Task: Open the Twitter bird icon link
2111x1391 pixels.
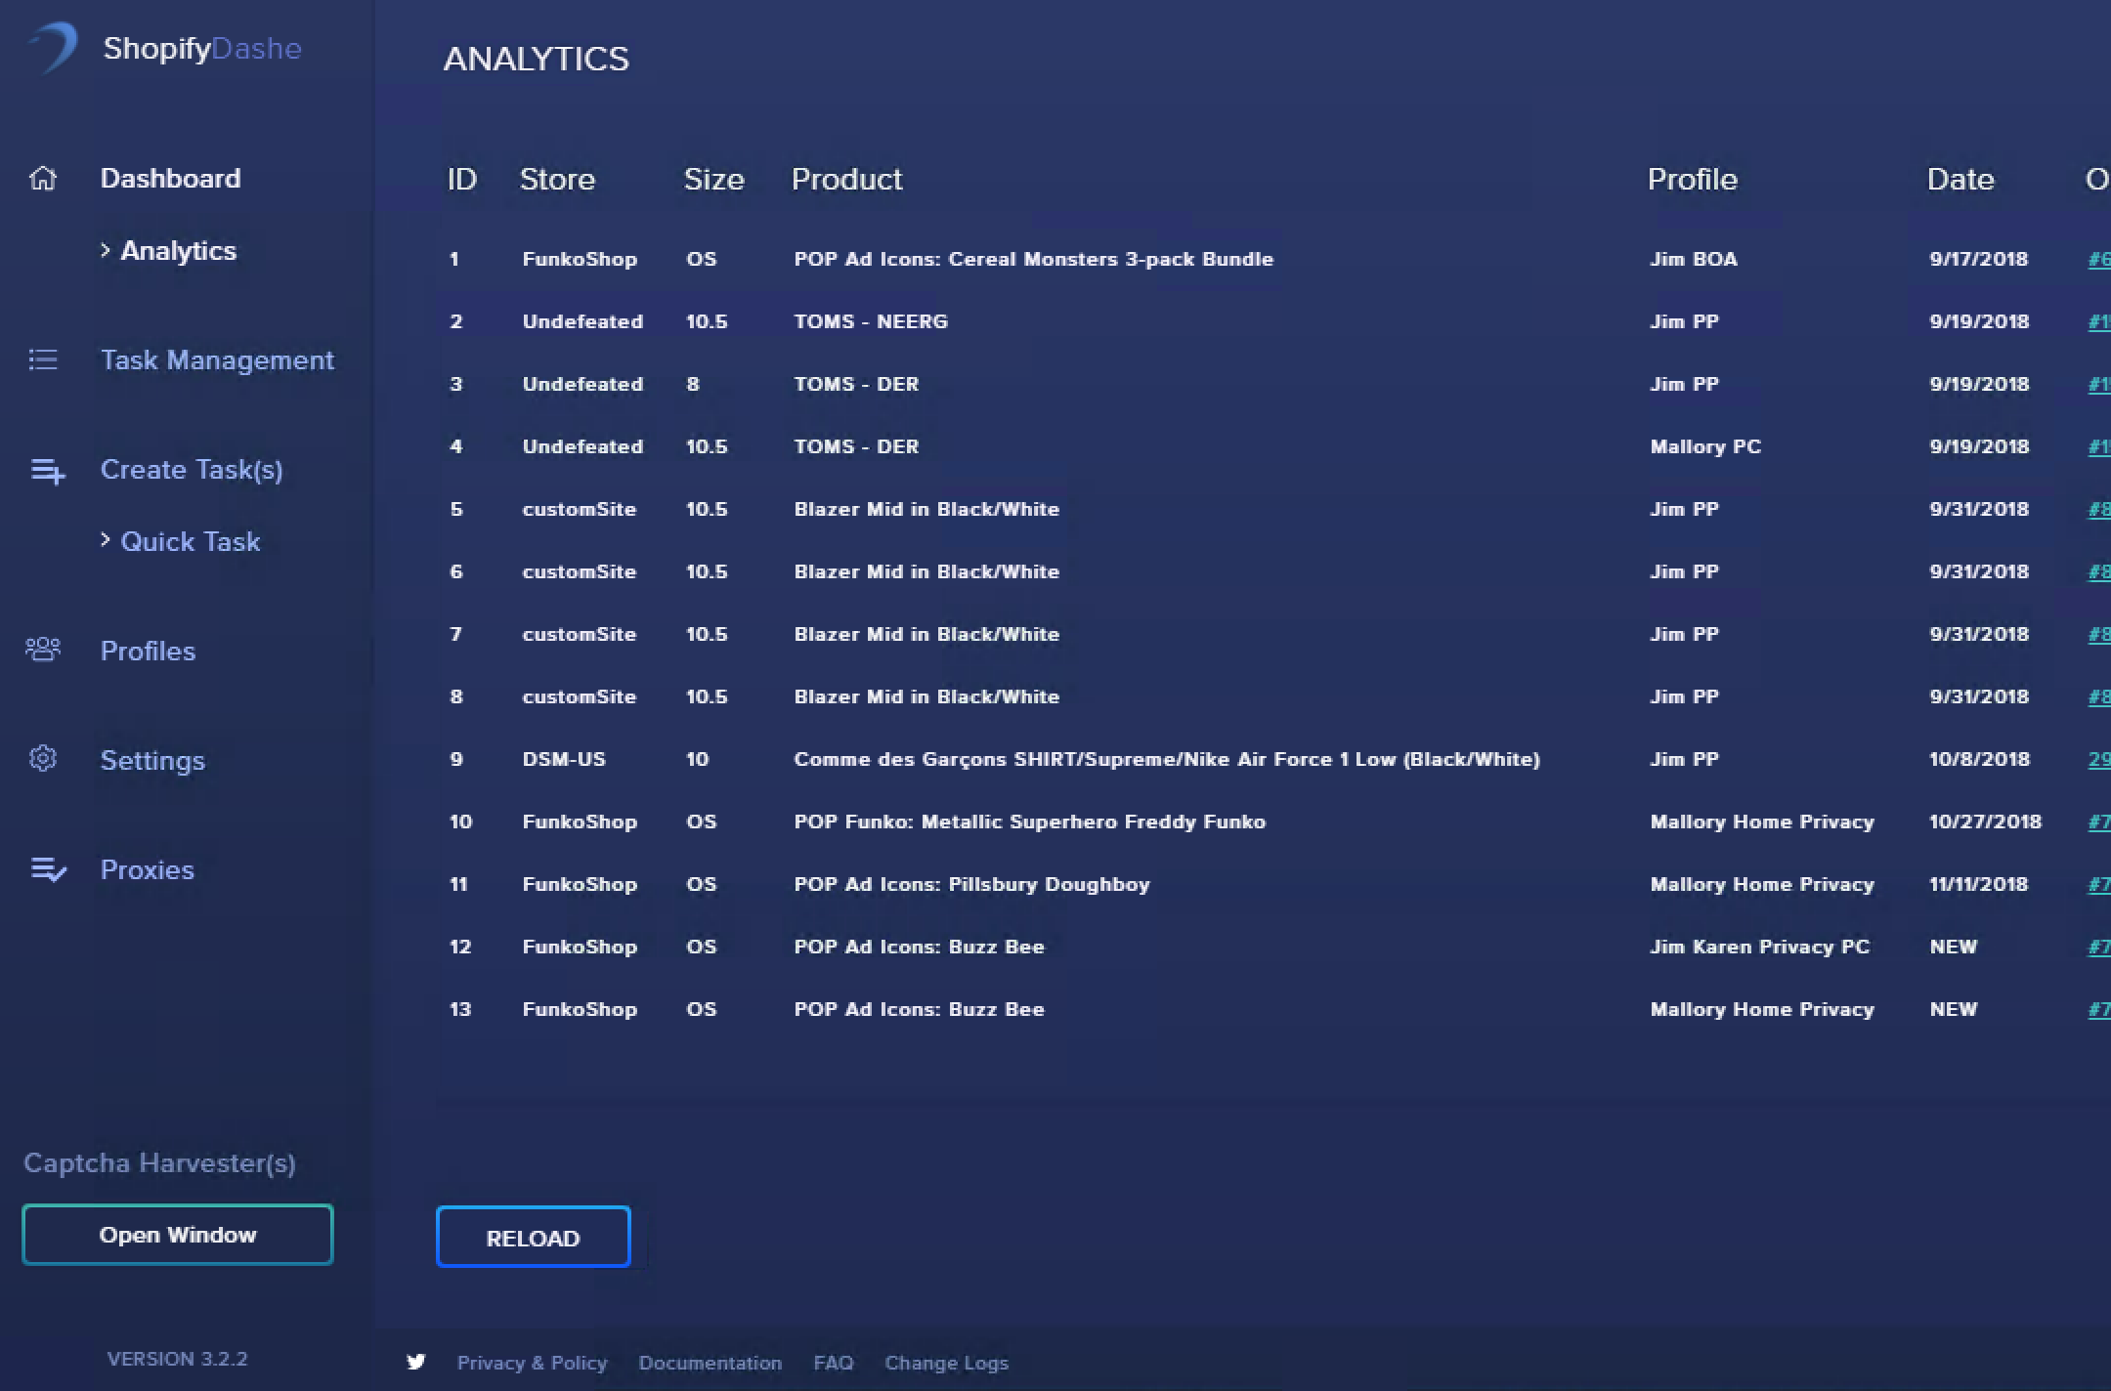Action: click(416, 1362)
